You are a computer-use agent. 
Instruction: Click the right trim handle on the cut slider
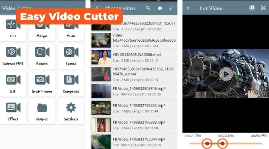point(222,143)
